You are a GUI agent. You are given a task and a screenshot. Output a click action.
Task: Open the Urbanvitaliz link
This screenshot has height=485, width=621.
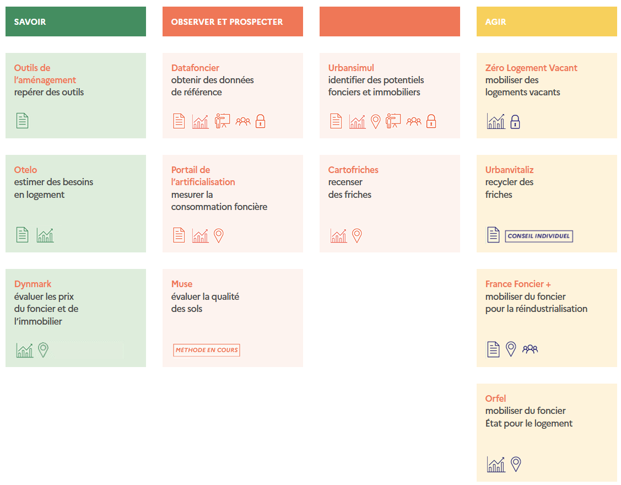pos(509,170)
